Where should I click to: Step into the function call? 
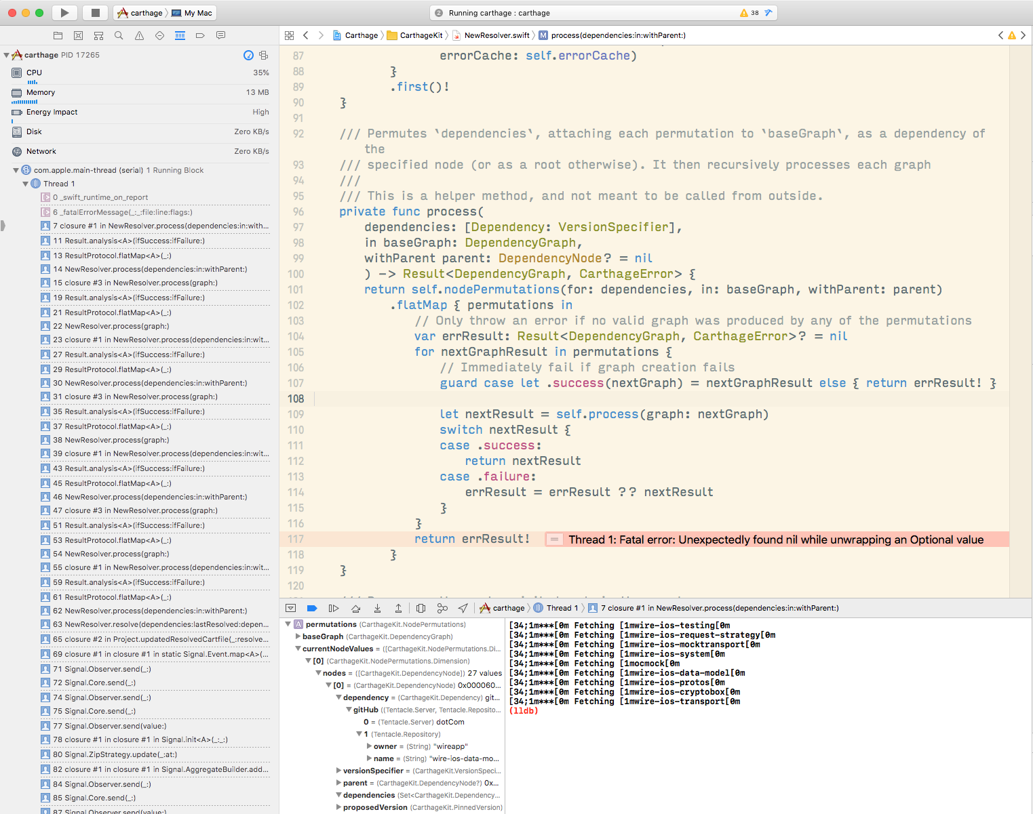pyautogui.click(x=377, y=608)
